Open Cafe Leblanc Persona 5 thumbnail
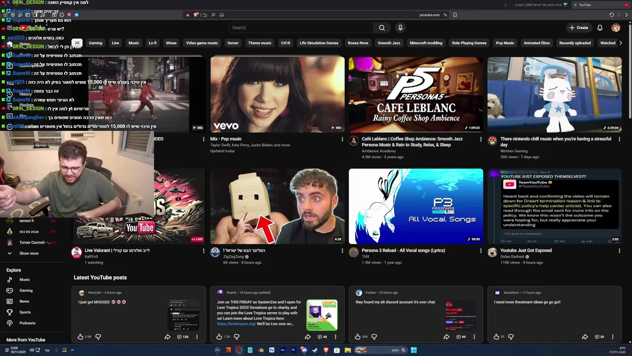Viewport: 632px width, 356px height. tap(416, 94)
